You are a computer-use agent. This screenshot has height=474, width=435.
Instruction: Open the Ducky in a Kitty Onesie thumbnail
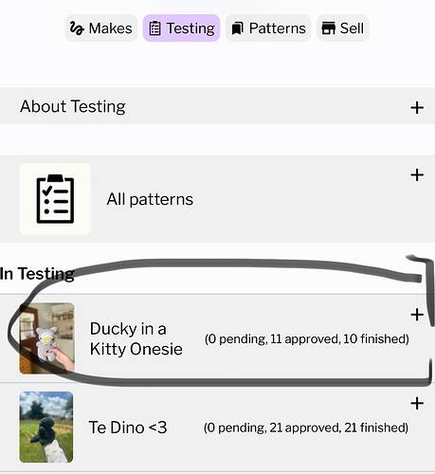coord(47,338)
